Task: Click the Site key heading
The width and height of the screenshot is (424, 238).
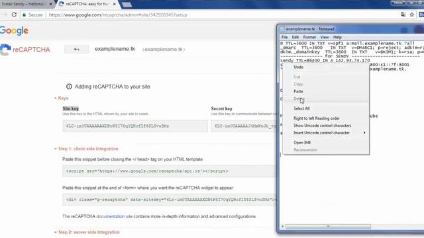Action: [71, 108]
